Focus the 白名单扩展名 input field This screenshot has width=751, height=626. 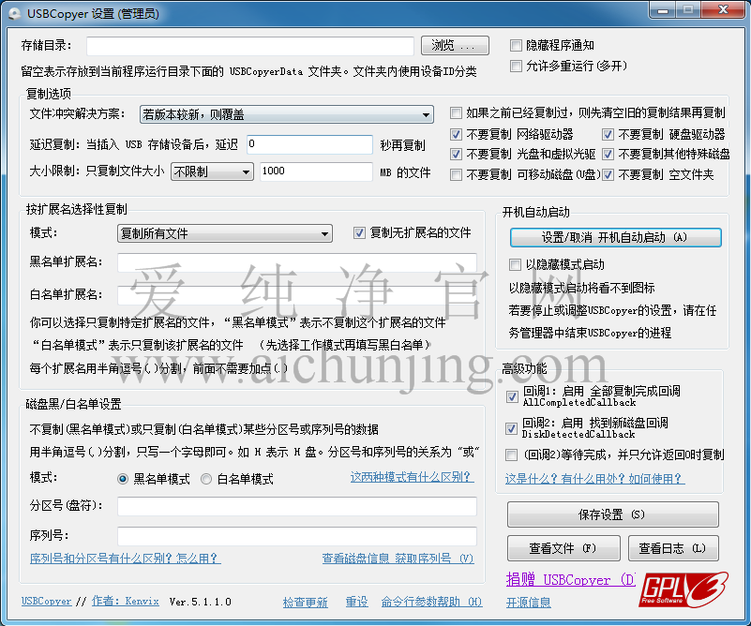pos(297,295)
